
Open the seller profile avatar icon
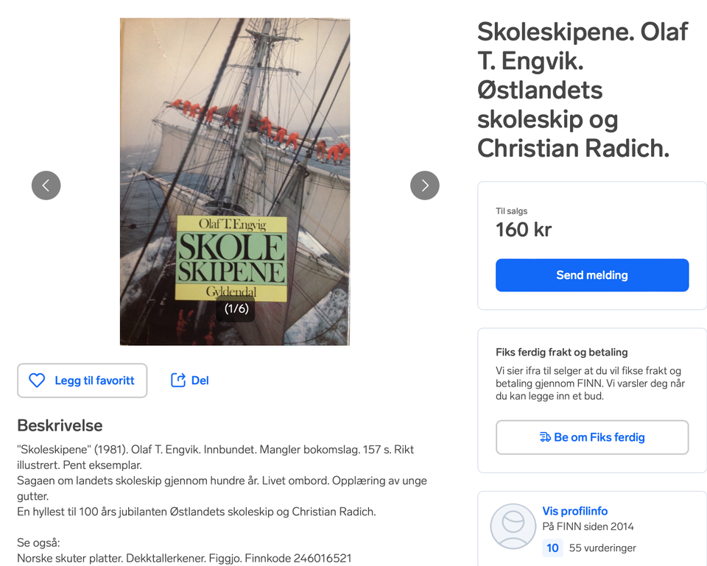point(513,527)
